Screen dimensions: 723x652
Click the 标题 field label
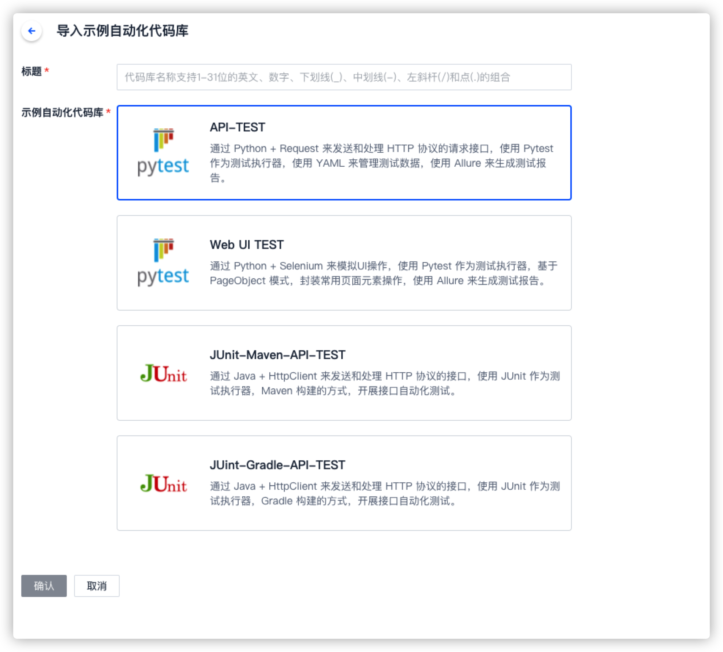[32, 71]
